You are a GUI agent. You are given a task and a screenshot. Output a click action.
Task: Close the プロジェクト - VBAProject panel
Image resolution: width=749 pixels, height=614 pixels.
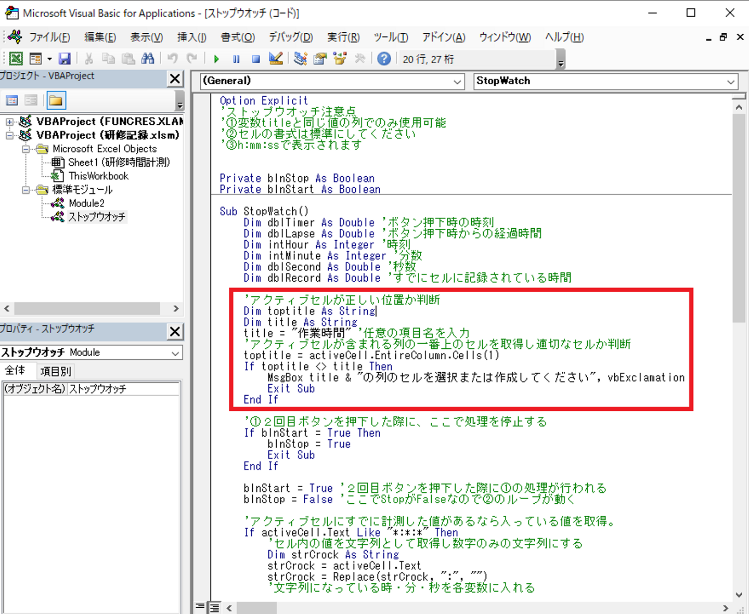(175, 79)
